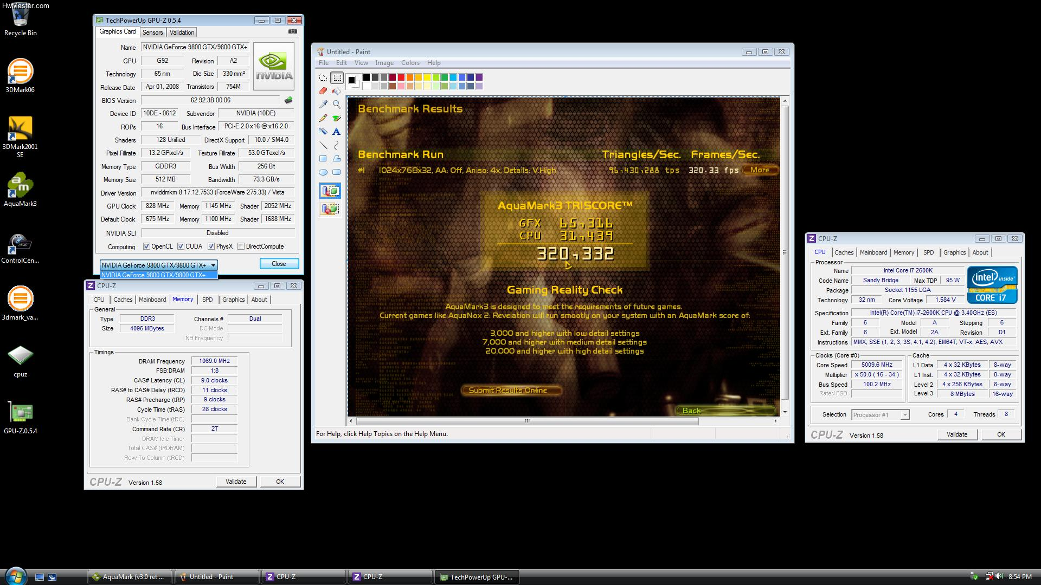Open the Mainboard tab in right CPU-Z window

click(873, 252)
